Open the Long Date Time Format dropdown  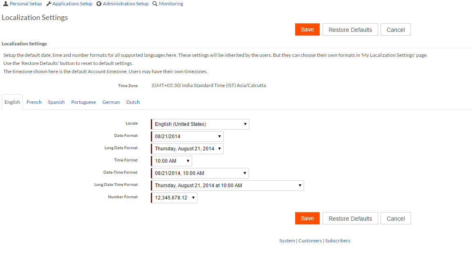point(228,186)
